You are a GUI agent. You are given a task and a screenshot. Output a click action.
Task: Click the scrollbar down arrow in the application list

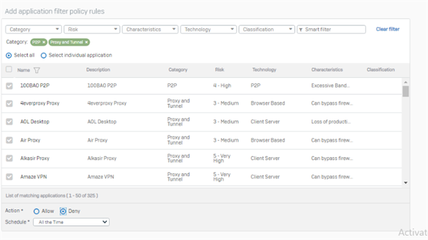pyautogui.click(x=406, y=183)
